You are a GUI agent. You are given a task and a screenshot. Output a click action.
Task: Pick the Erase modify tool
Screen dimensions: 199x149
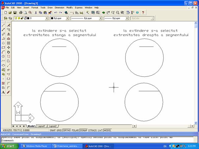(x=9, y=25)
